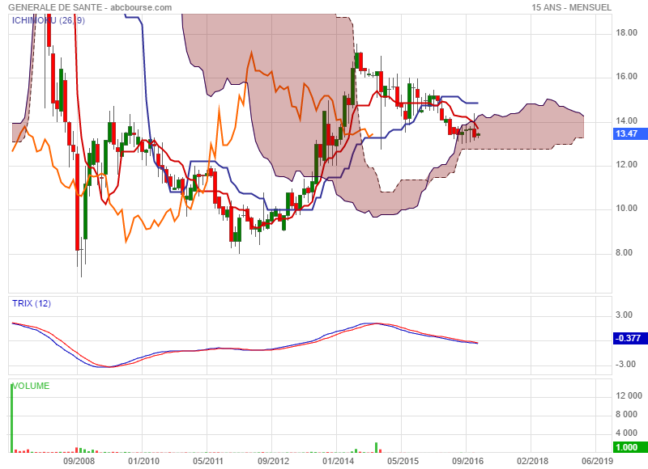Click the green 1.000 volume value tag
This screenshot has width=648, height=469.
click(630, 447)
